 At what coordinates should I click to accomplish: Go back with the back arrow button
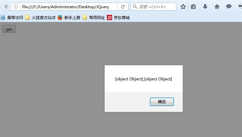pos(6,7)
